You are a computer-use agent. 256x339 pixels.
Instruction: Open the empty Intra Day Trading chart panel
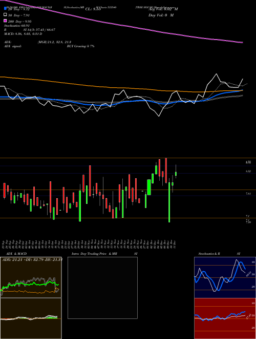[102, 288]
